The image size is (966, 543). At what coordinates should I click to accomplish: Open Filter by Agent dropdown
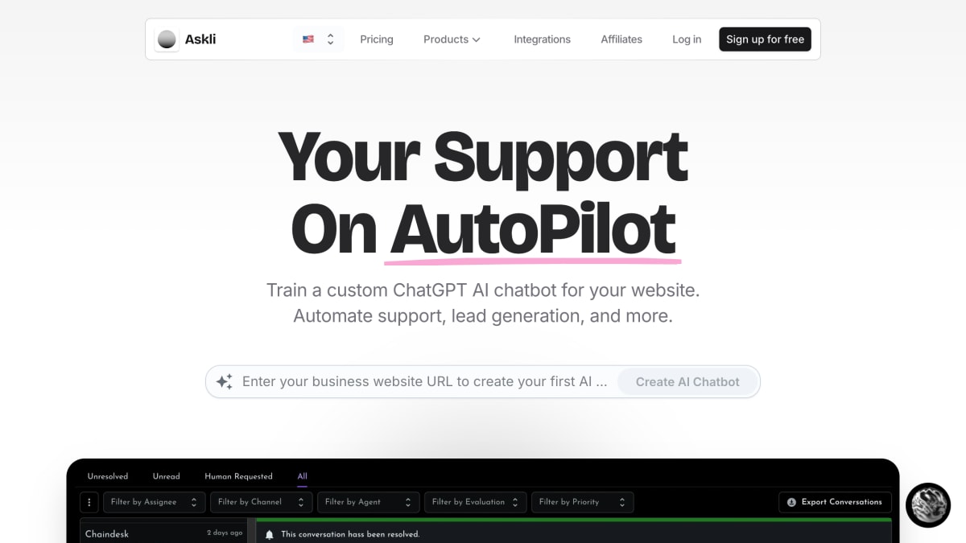(369, 502)
